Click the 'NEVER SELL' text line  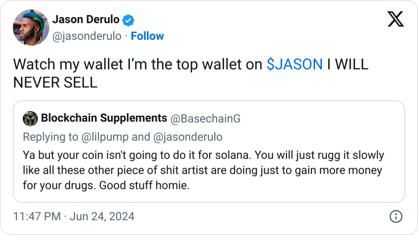click(x=55, y=82)
